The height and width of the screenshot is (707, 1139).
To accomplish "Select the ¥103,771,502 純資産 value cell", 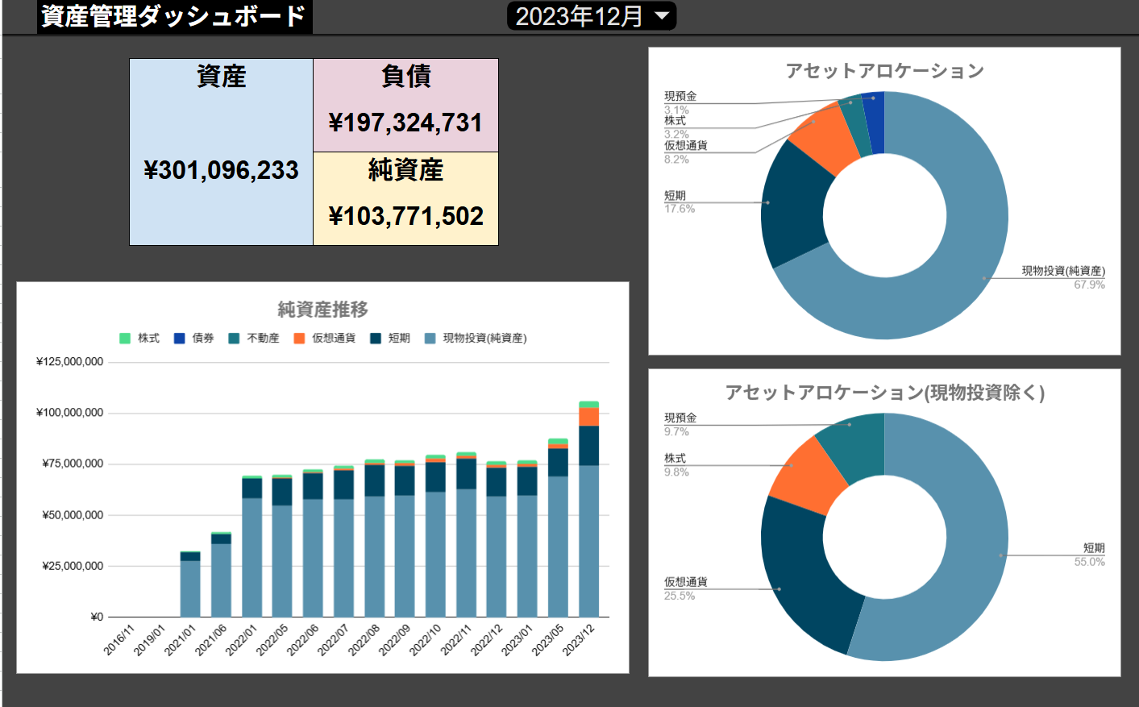I will [x=405, y=216].
